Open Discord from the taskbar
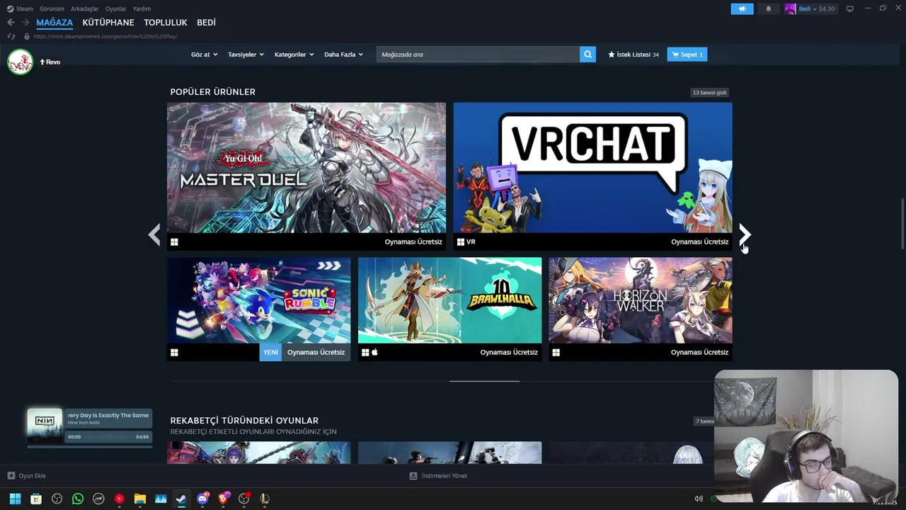Image resolution: width=906 pixels, height=510 pixels. (x=202, y=499)
